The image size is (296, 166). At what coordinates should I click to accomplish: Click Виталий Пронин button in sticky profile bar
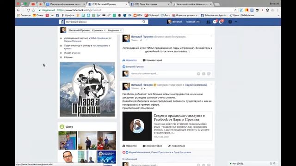point(79,30)
